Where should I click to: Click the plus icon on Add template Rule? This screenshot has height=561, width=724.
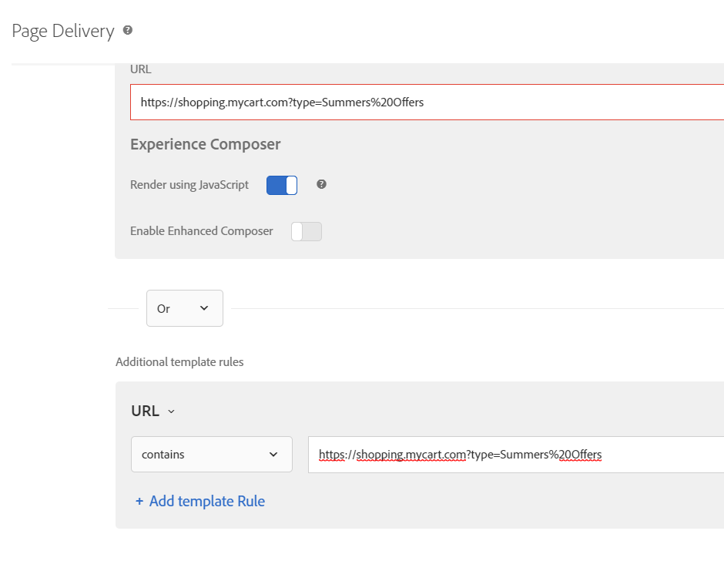(x=139, y=501)
